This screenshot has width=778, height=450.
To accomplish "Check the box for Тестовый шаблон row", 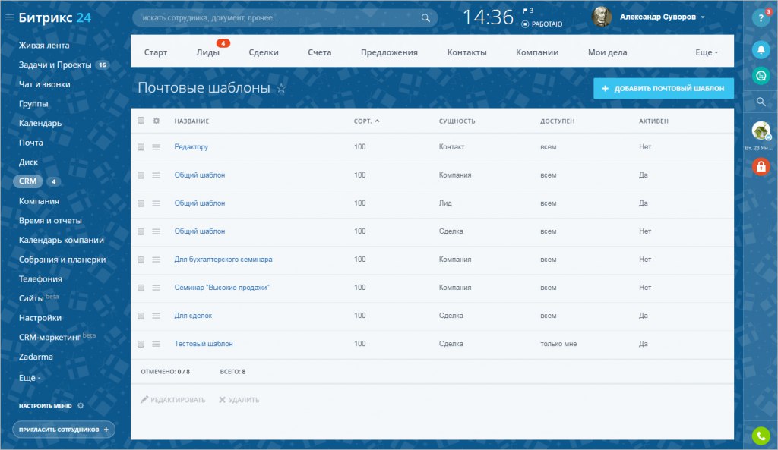I will 141,344.
